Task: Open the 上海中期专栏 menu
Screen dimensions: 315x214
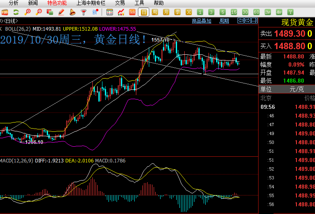Action: [91, 3]
